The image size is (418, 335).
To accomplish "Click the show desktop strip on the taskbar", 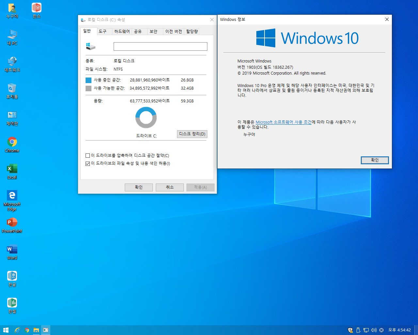I will pos(417,330).
